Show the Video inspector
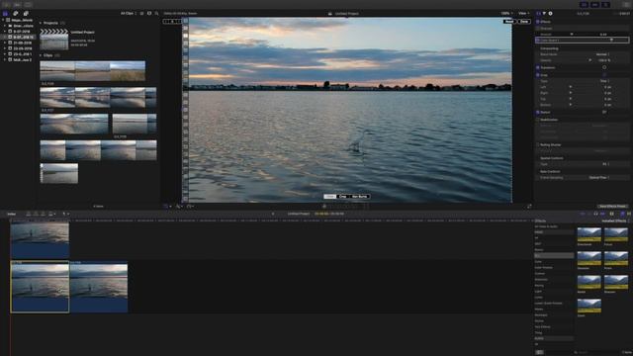 pos(538,13)
